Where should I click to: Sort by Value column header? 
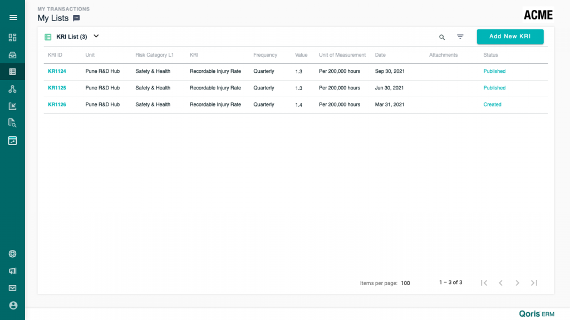click(301, 55)
